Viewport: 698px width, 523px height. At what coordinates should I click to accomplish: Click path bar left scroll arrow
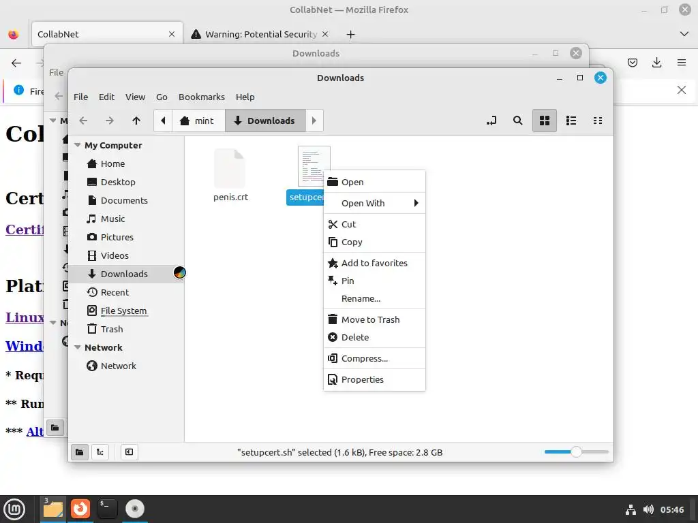pos(163,121)
